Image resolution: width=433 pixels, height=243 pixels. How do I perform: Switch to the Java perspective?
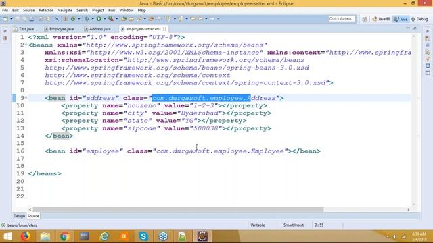[401, 19]
